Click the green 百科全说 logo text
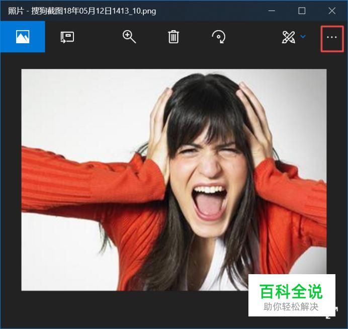The image size is (348, 329). tap(291, 291)
